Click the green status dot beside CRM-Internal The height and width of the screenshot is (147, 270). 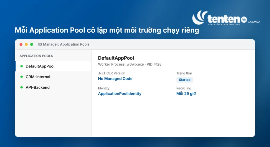click(x=22, y=77)
